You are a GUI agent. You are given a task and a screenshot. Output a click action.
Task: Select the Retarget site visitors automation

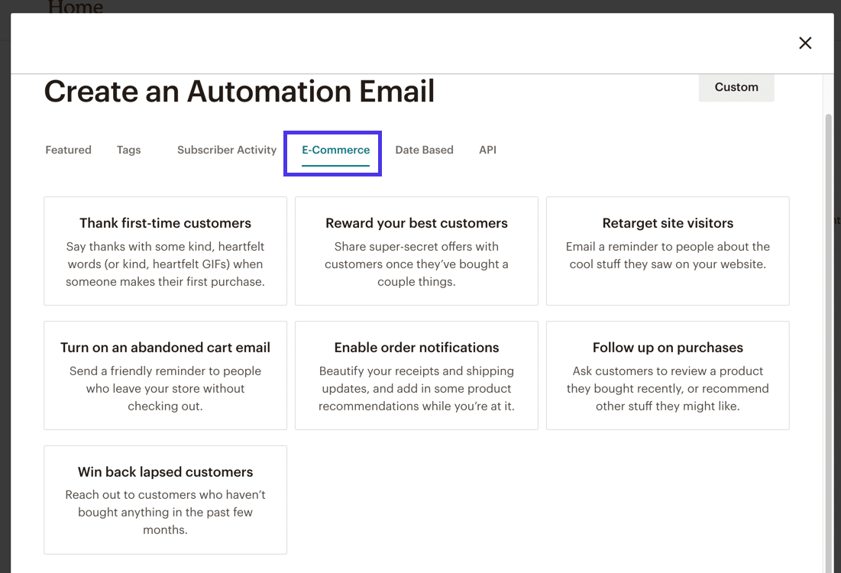(668, 251)
